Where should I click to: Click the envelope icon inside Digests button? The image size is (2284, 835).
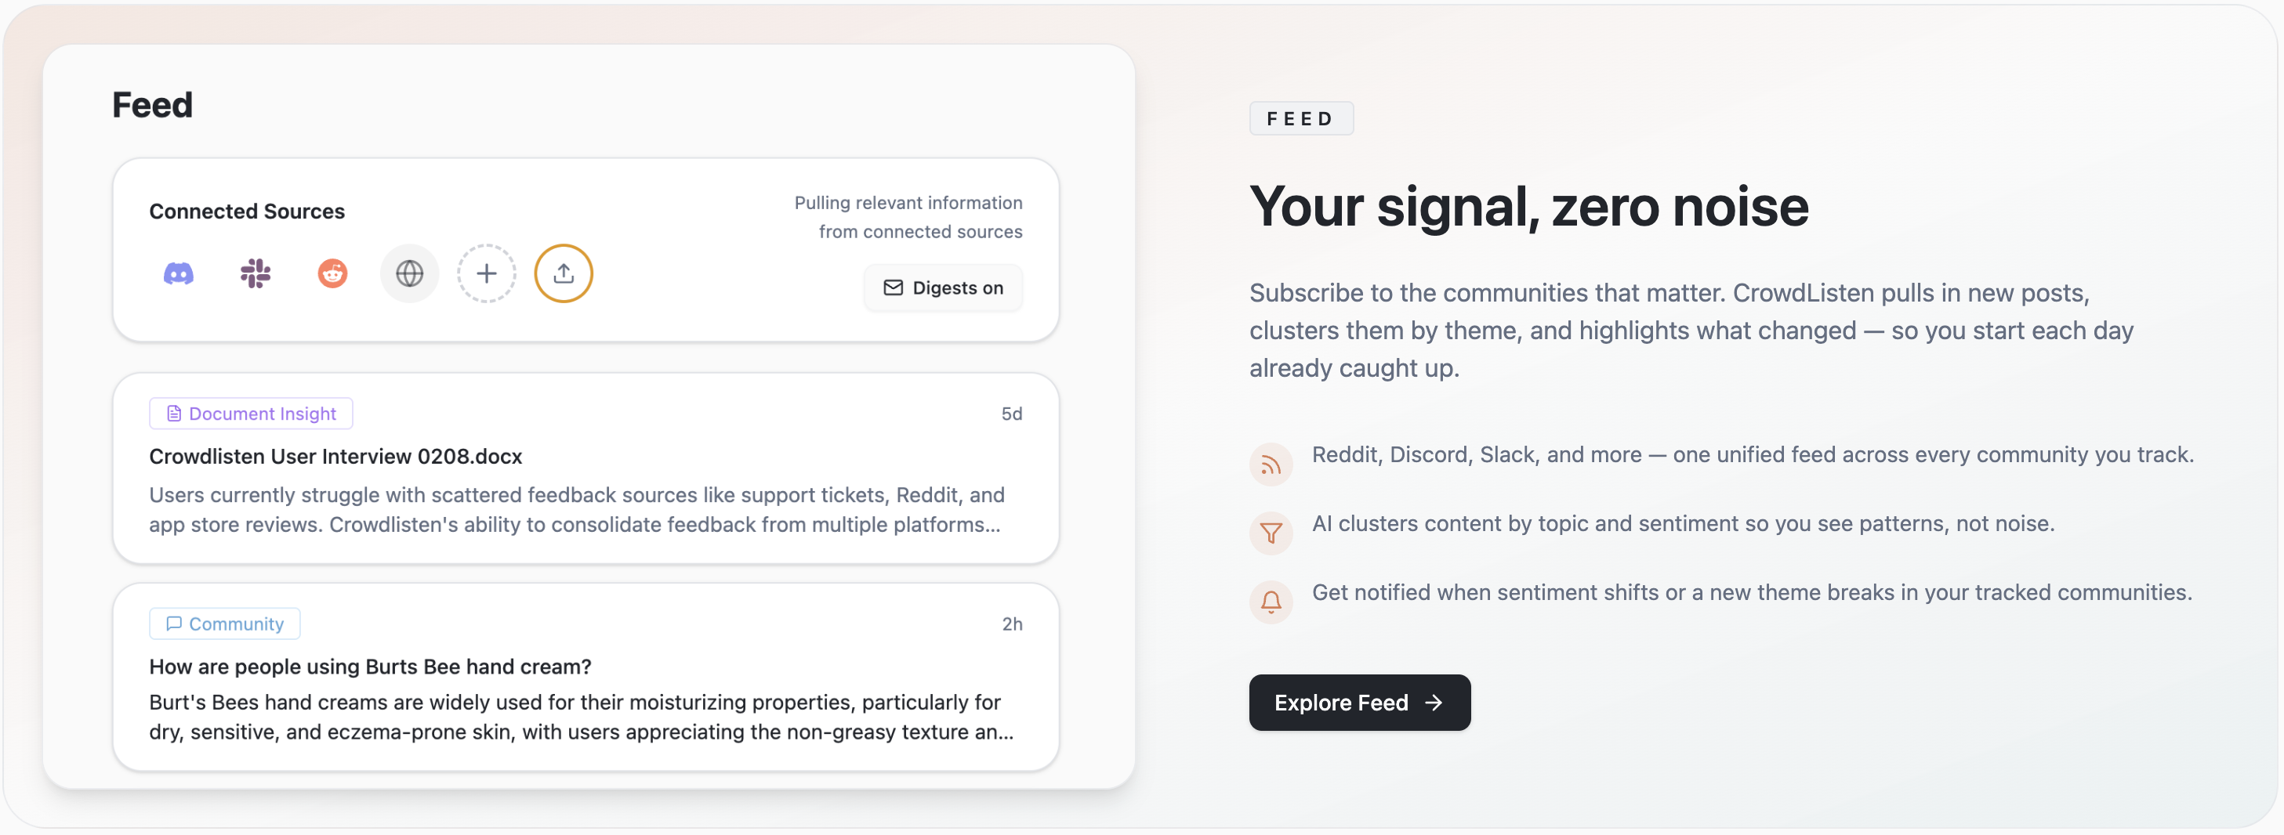coord(892,287)
